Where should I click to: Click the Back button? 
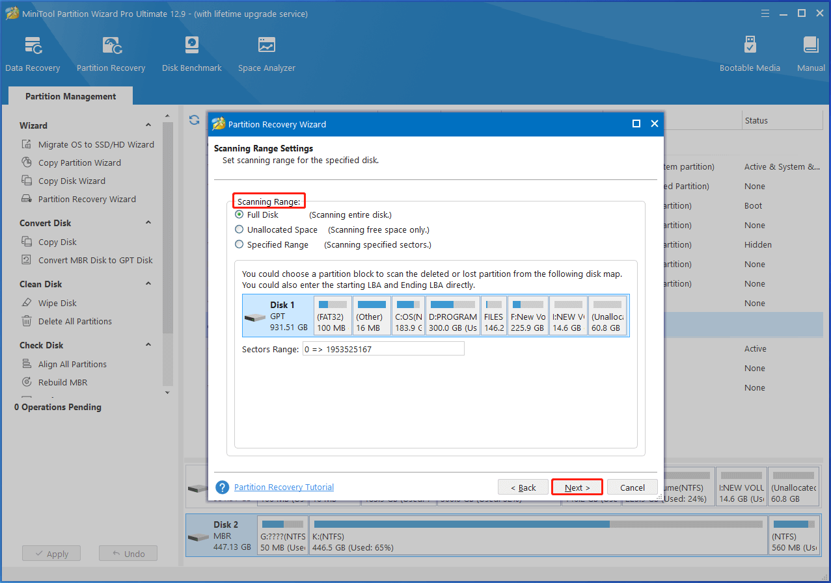coord(523,487)
